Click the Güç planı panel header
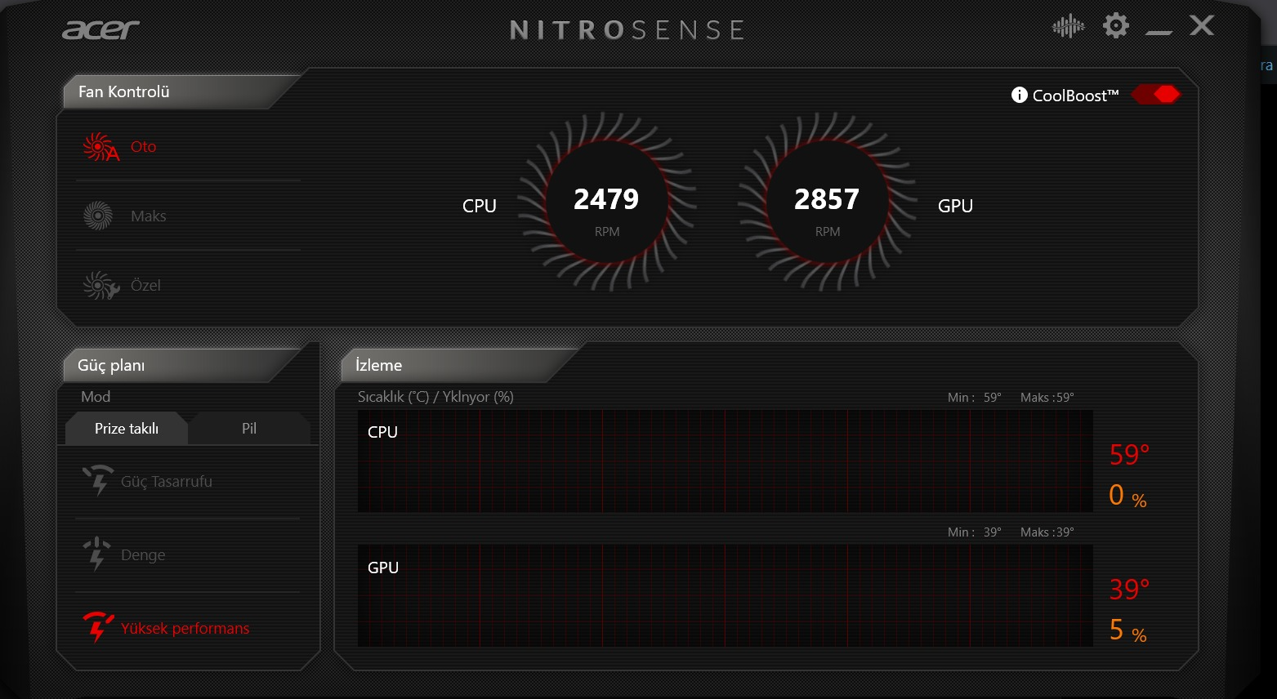This screenshot has width=1277, height=699. pos(181,366)
